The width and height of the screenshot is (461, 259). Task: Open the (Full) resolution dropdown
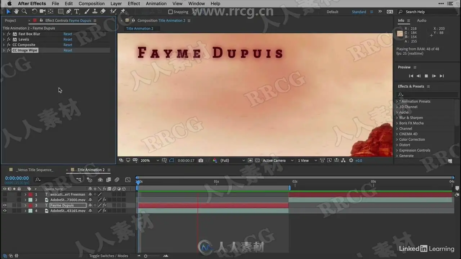pyautogui.click(x=233, y=160)
